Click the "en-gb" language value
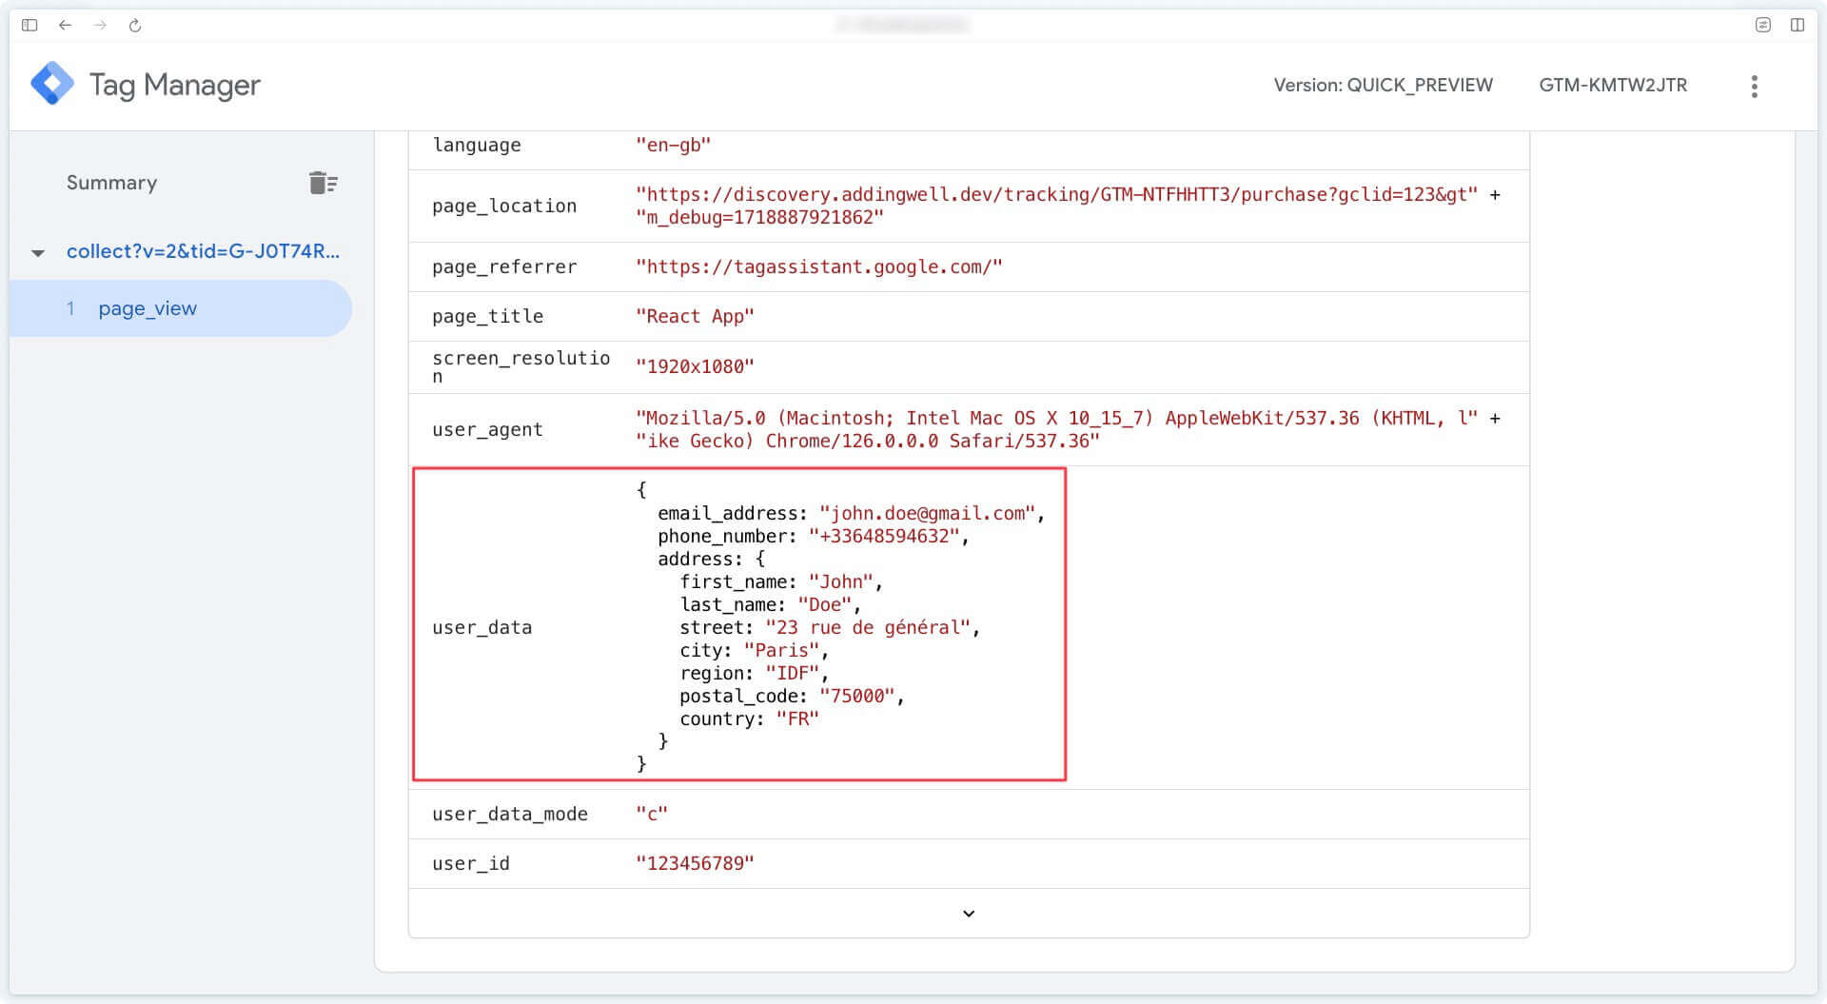1827x1004 pixels. click(673, 145)
